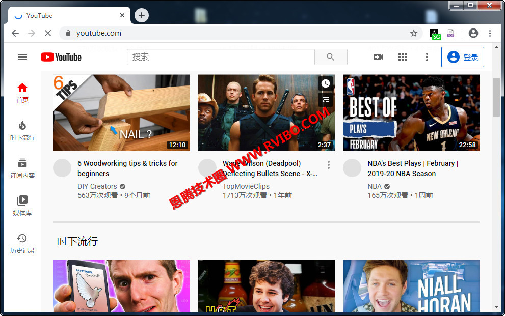Open the NBA Best Plays thumbnail
This screenshot has height=316, width=505.
[411, 113]
